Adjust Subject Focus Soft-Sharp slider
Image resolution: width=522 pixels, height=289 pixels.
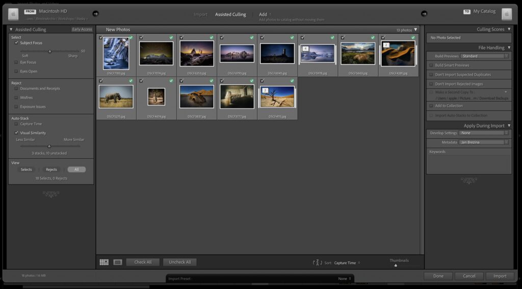tap(50, 51)
